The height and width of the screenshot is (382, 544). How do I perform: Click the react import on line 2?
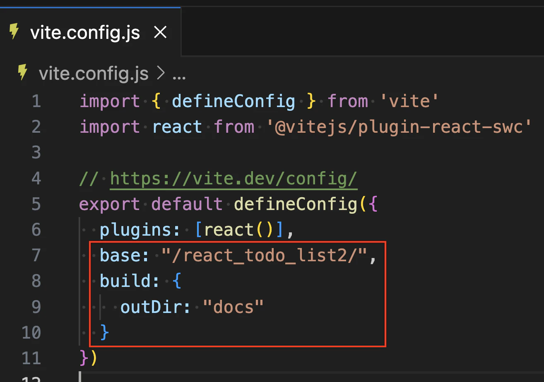pos(177,127)
